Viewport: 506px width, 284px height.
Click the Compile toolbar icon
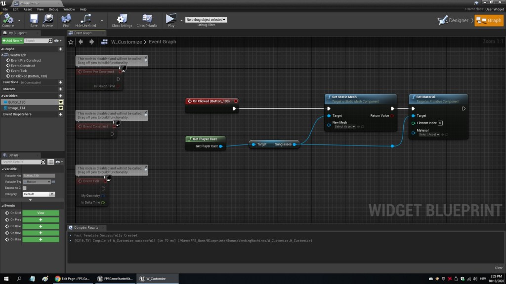point(8,19)
